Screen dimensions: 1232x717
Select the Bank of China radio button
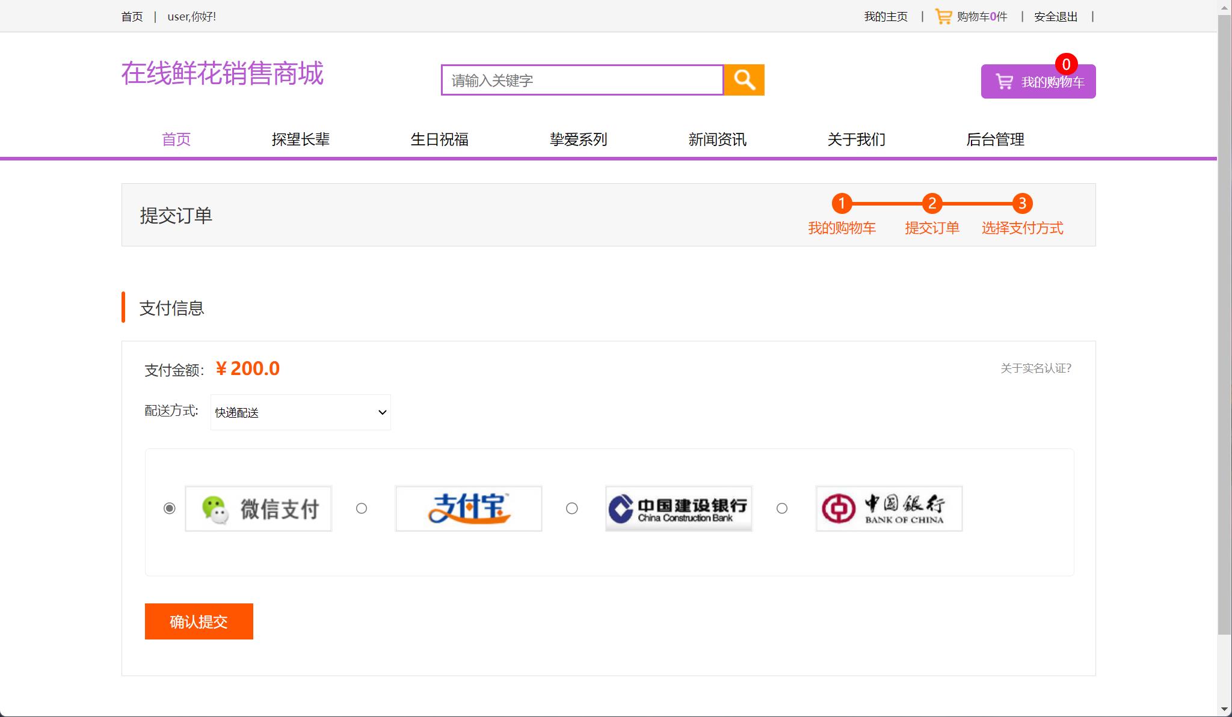782,508
